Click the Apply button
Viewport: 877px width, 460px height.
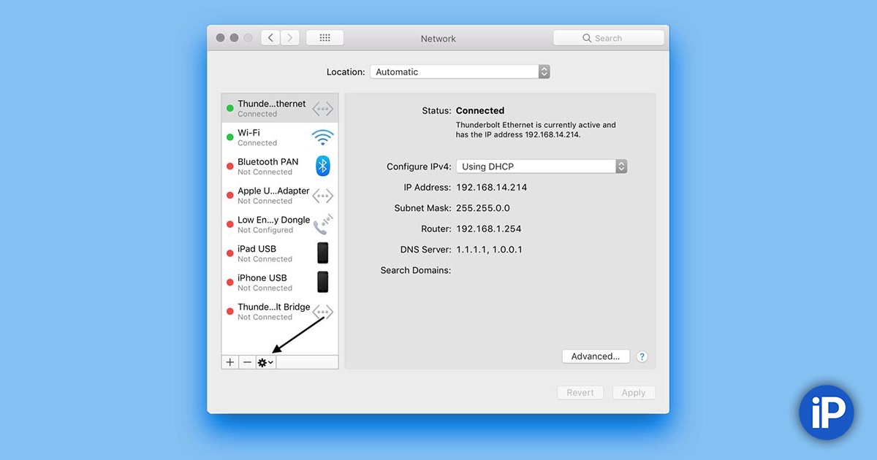click(x=633, y=392)
